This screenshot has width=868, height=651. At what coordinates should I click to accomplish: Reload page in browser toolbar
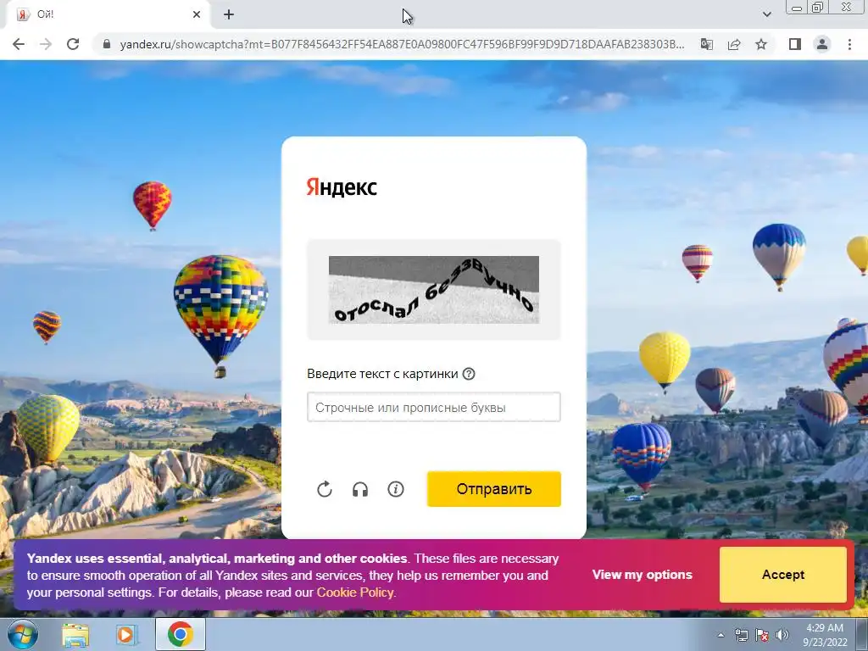tap(73, 44)
